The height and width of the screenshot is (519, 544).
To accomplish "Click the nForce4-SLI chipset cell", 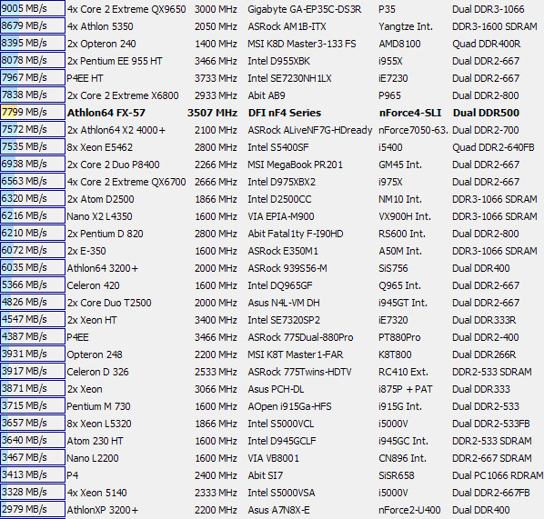I will [409, 113].
